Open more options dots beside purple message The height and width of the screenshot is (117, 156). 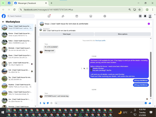(x=81, y=68)
